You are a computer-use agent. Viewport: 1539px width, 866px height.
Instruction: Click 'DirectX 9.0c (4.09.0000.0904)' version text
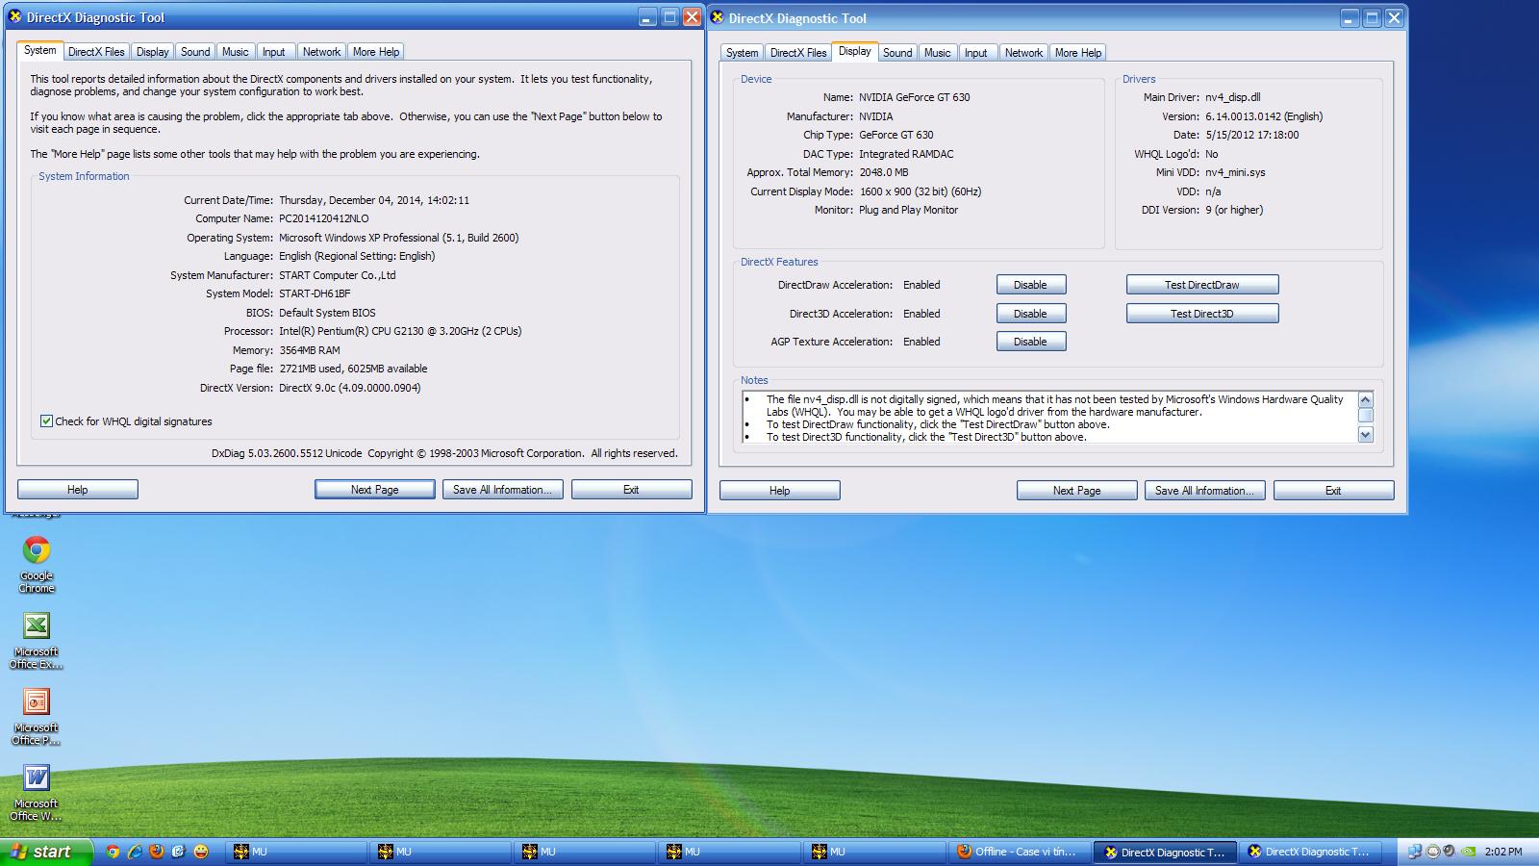click(350, 388)
